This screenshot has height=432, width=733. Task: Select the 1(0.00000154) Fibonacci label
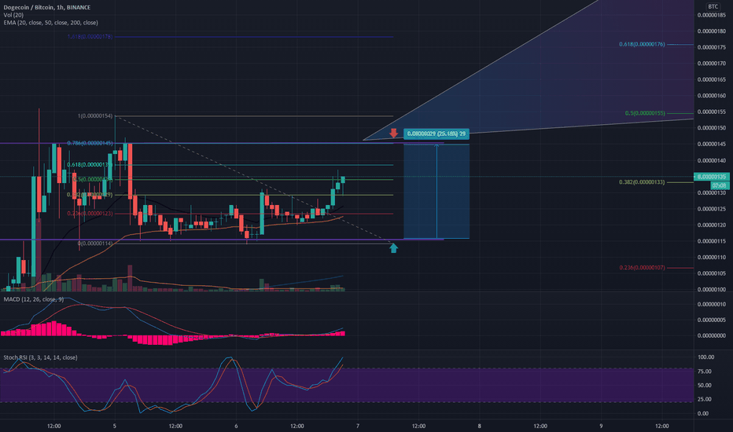[x=95, y=115]
